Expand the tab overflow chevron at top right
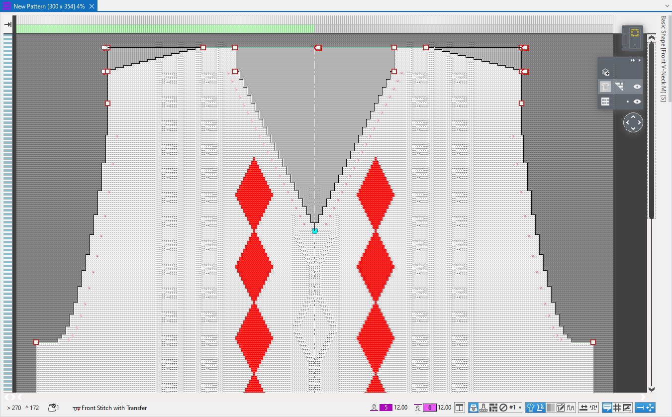 tap(667, 6)
